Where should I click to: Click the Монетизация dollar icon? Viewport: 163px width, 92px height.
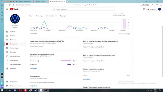(x=7, y=60)
